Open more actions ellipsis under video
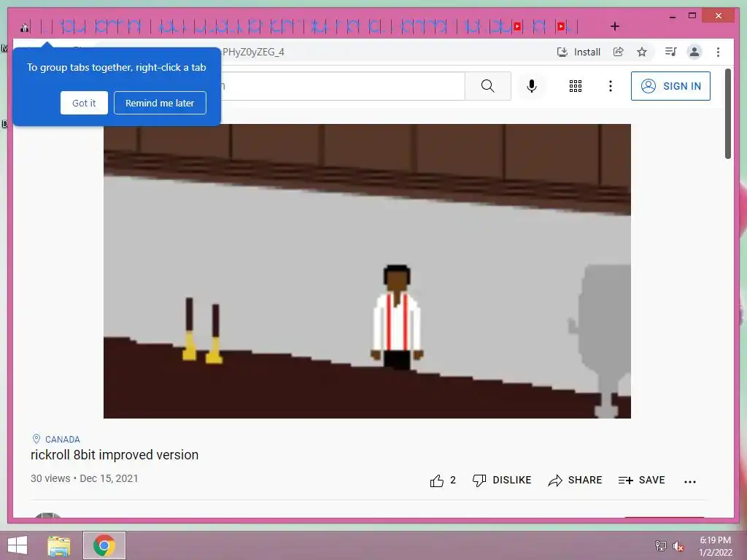 [x=690, y=481]
